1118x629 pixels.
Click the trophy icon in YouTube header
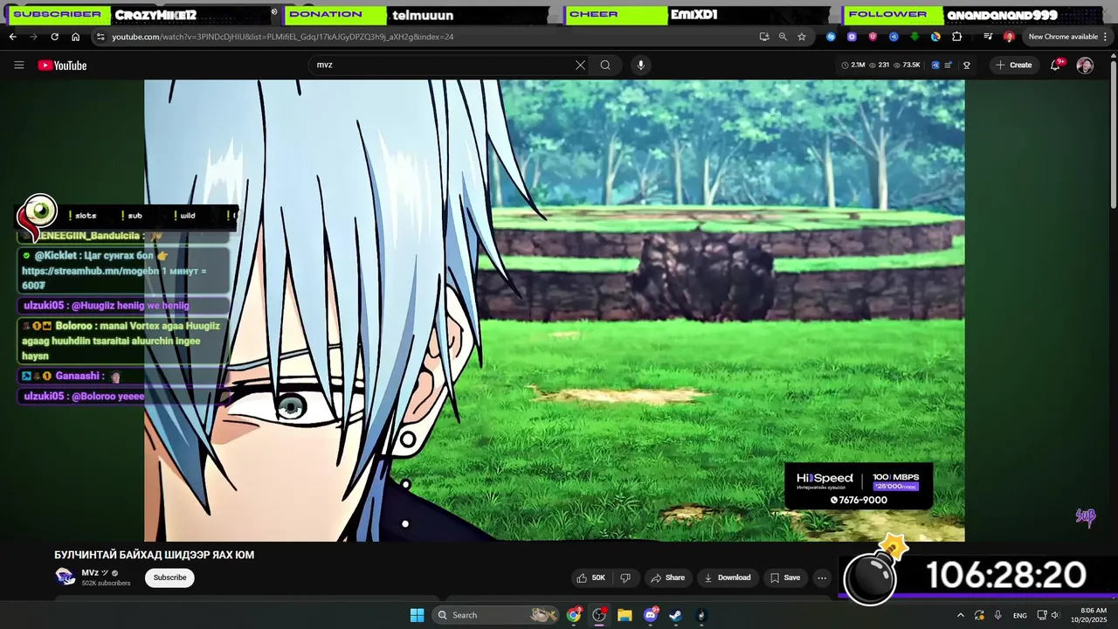click(967, 65)
